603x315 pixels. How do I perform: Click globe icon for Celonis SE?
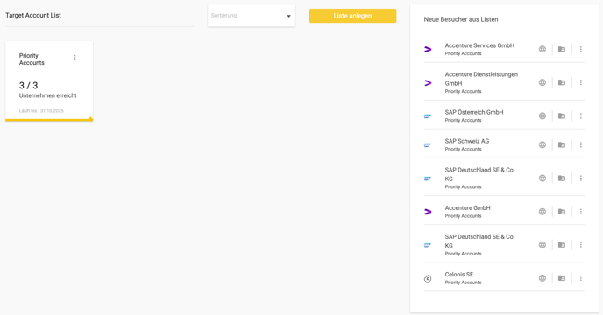tap(543, 278)
